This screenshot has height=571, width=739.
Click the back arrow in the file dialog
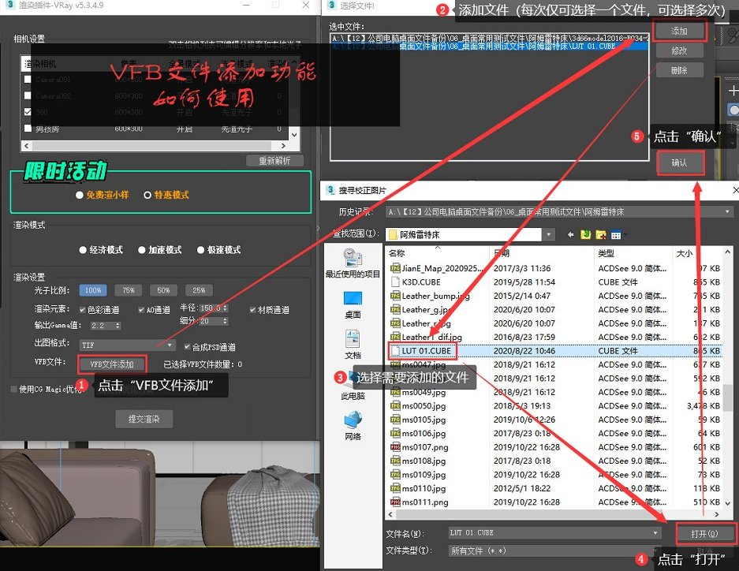tap(569, 234)
